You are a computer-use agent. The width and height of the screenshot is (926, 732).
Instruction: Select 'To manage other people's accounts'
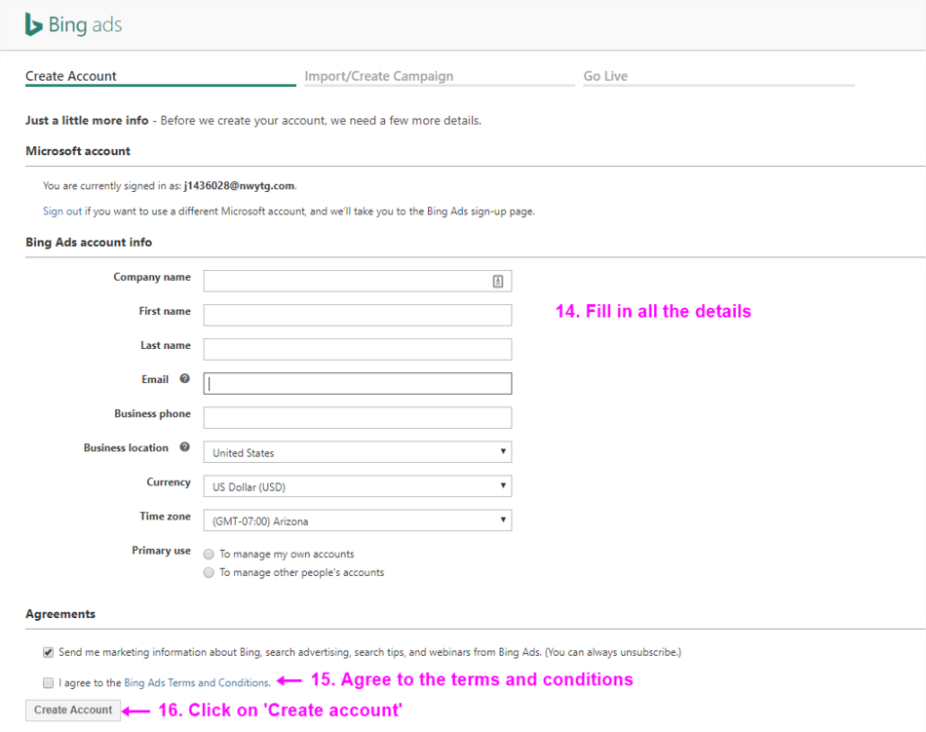pyautogui.click(x=209, y=573)
